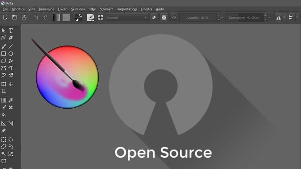Open the brush settings editor

point(90,18)
